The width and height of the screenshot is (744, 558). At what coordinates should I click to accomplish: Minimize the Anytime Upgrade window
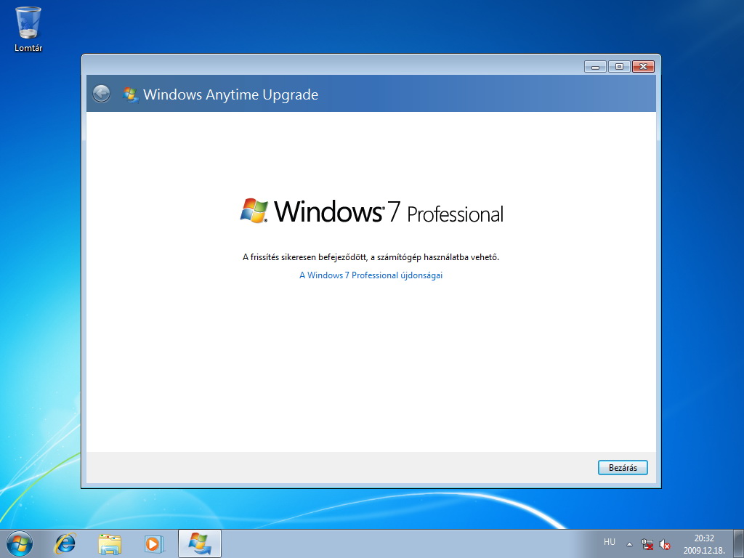[x=595, y=67]
